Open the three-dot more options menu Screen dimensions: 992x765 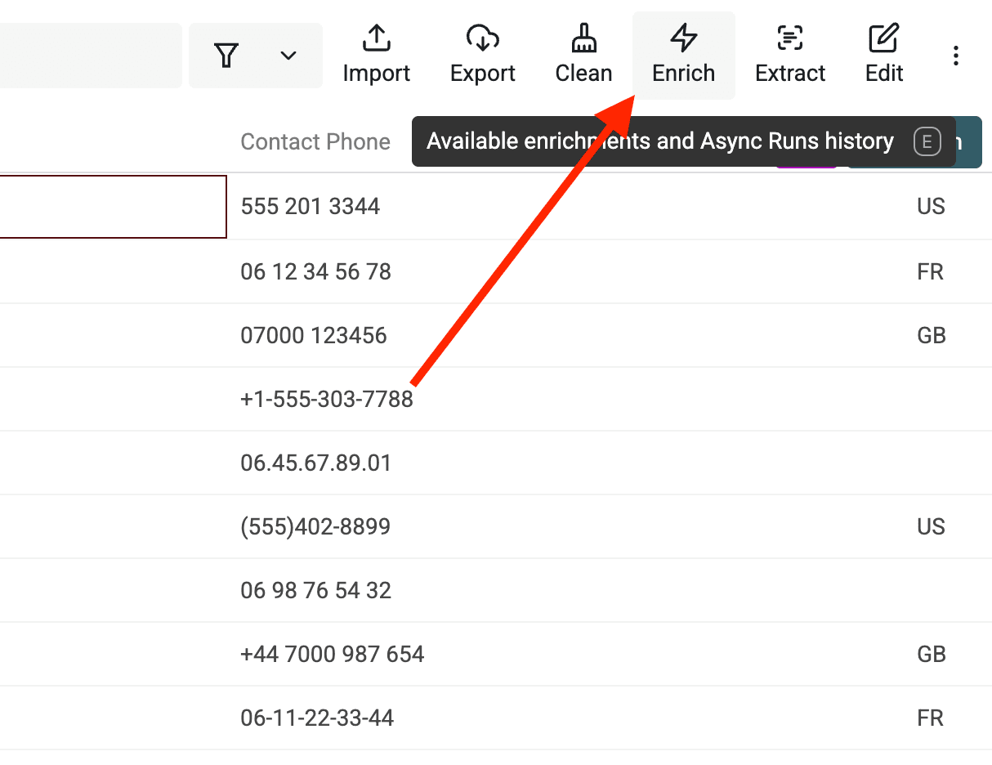[x=955, y=56]
